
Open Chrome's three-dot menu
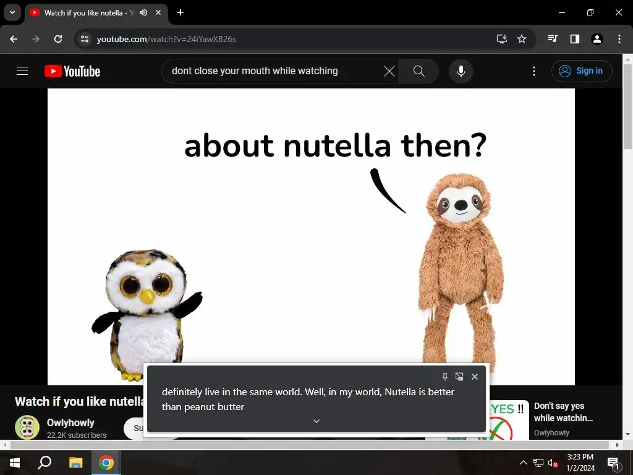619,39
